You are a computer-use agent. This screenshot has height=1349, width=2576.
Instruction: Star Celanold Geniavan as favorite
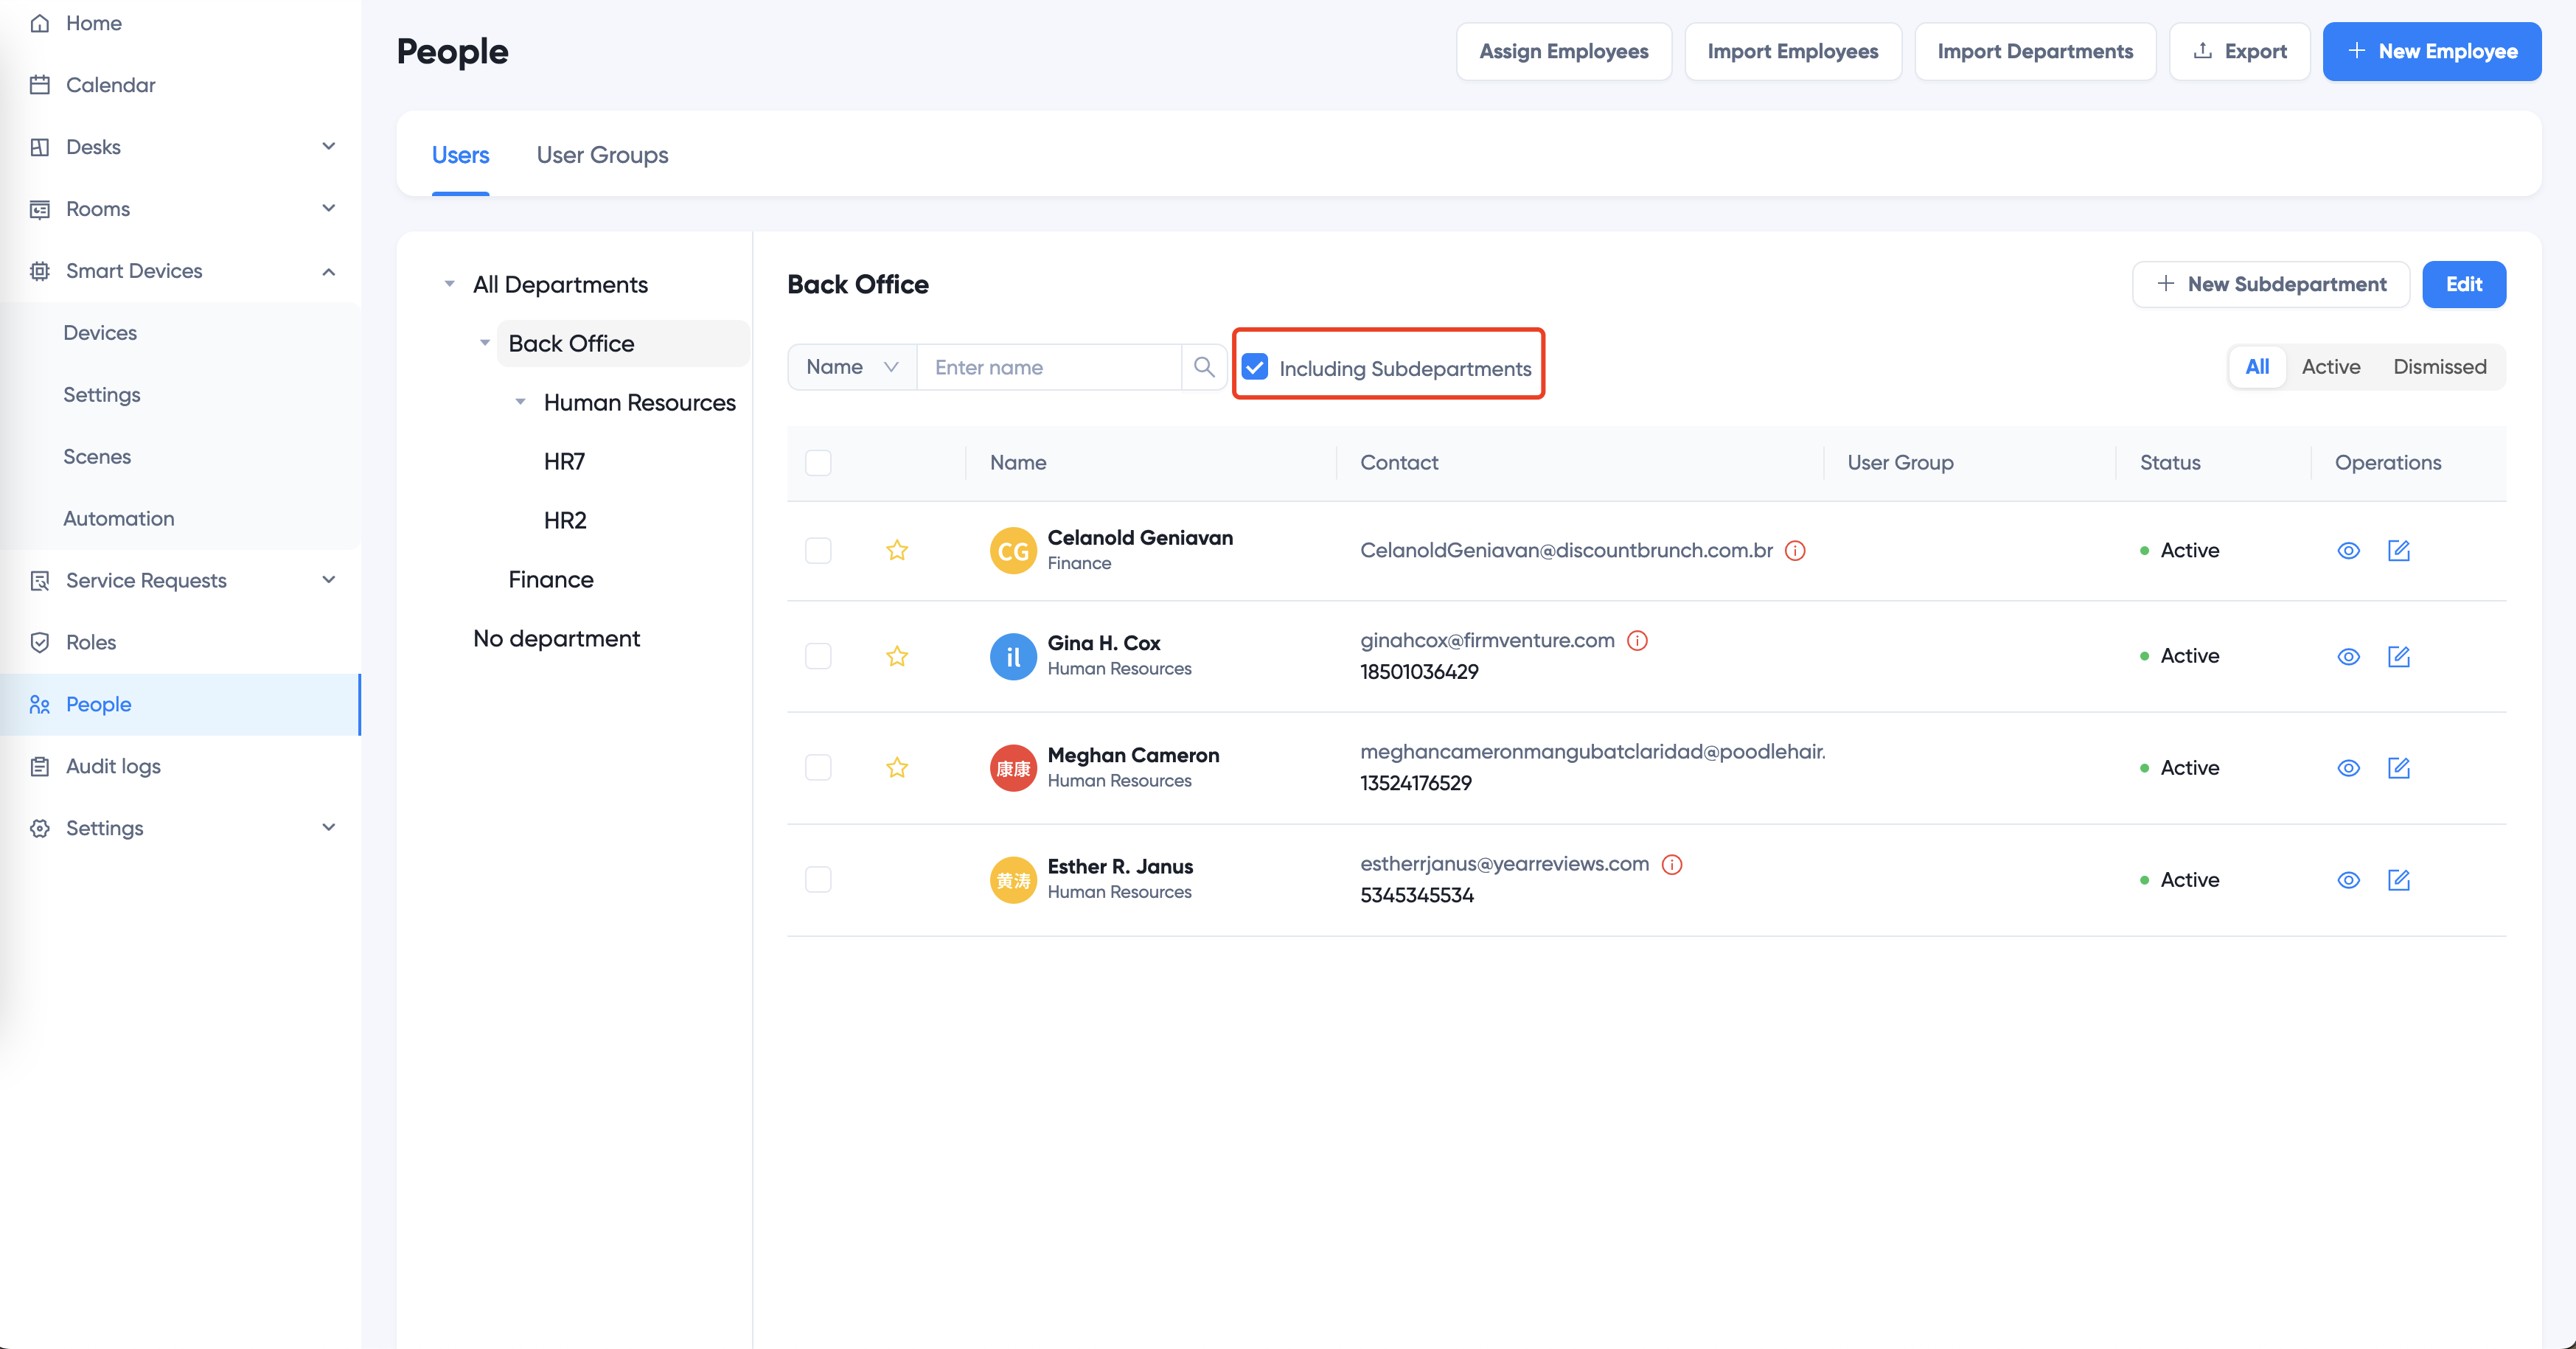tap(897, 551)
